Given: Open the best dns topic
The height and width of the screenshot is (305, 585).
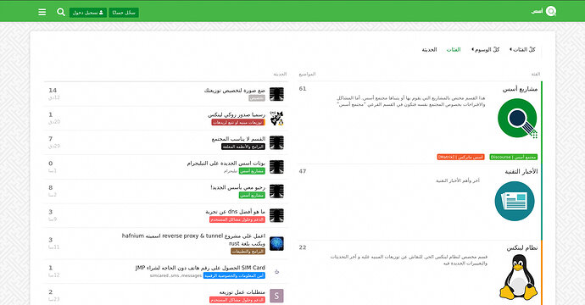Looking at the screenshot, I should (236, 212).
